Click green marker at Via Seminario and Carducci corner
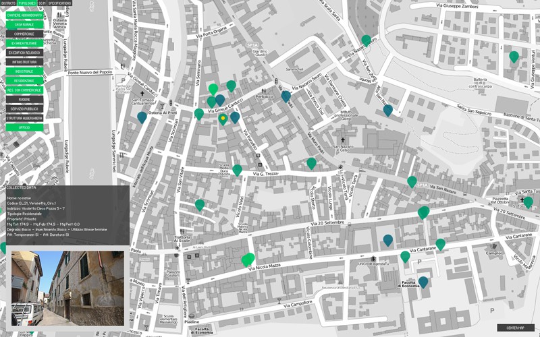 point(199,114)
